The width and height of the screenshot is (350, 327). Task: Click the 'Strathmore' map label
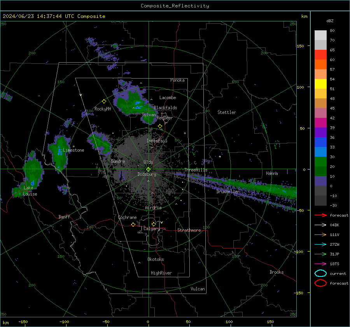189,230
